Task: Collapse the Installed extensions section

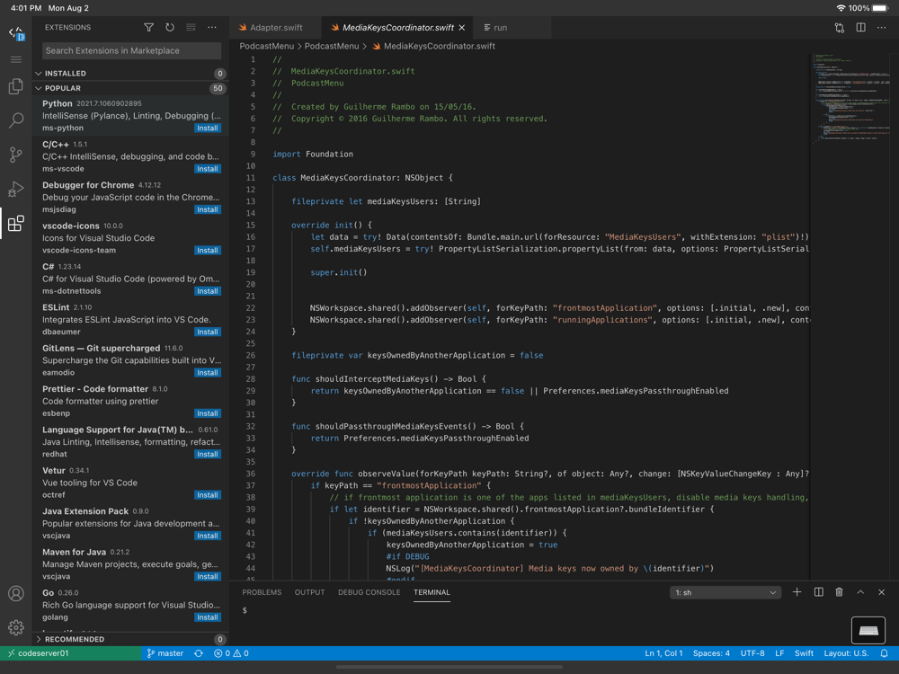Action: tap(65, 74)
